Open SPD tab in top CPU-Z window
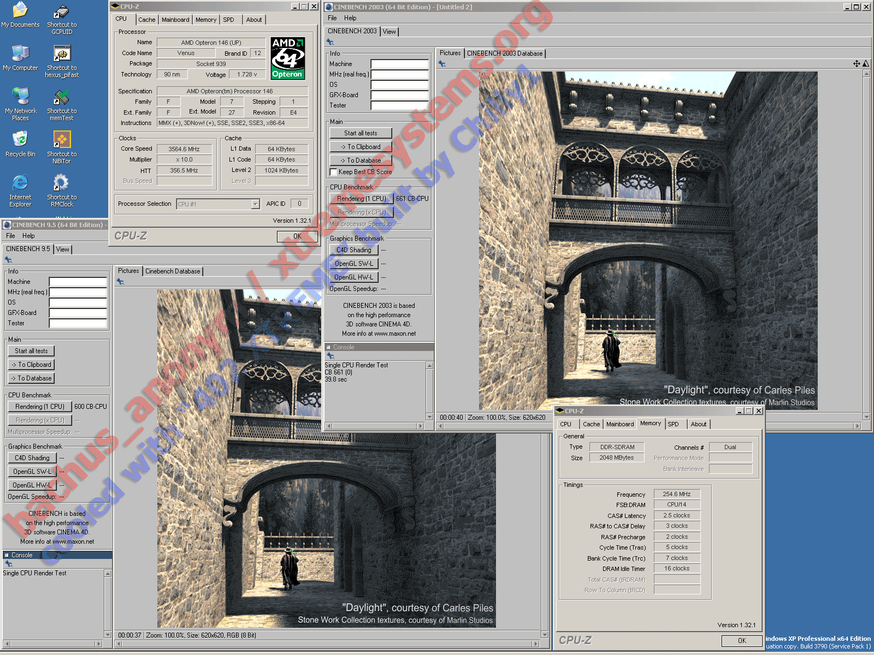The width and height of the screenshot is (874, 655). click(x=229, y=20)
